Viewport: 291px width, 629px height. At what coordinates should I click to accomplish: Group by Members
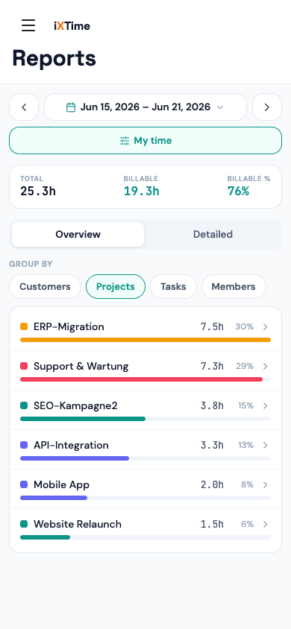[x=234, y=286]
